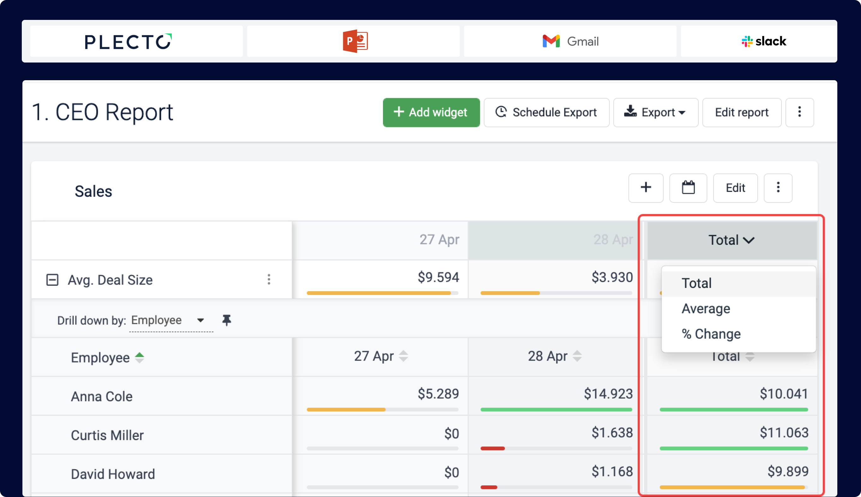Click Anna Cole's $10.041 total
Viewport: 861px width, 497px height.
pyautogui.click(x=784, y=393)
